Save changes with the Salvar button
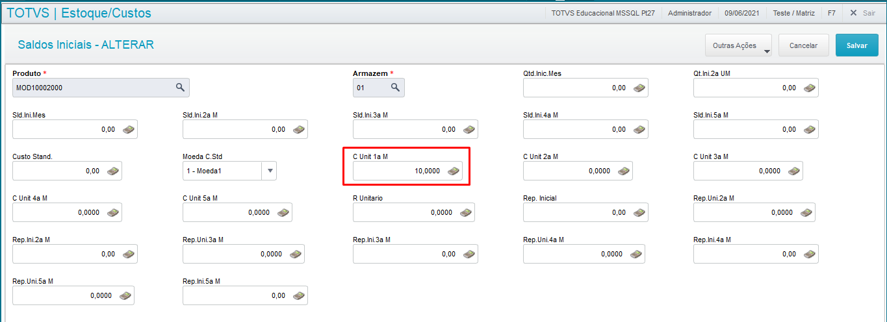 point(857,45)
